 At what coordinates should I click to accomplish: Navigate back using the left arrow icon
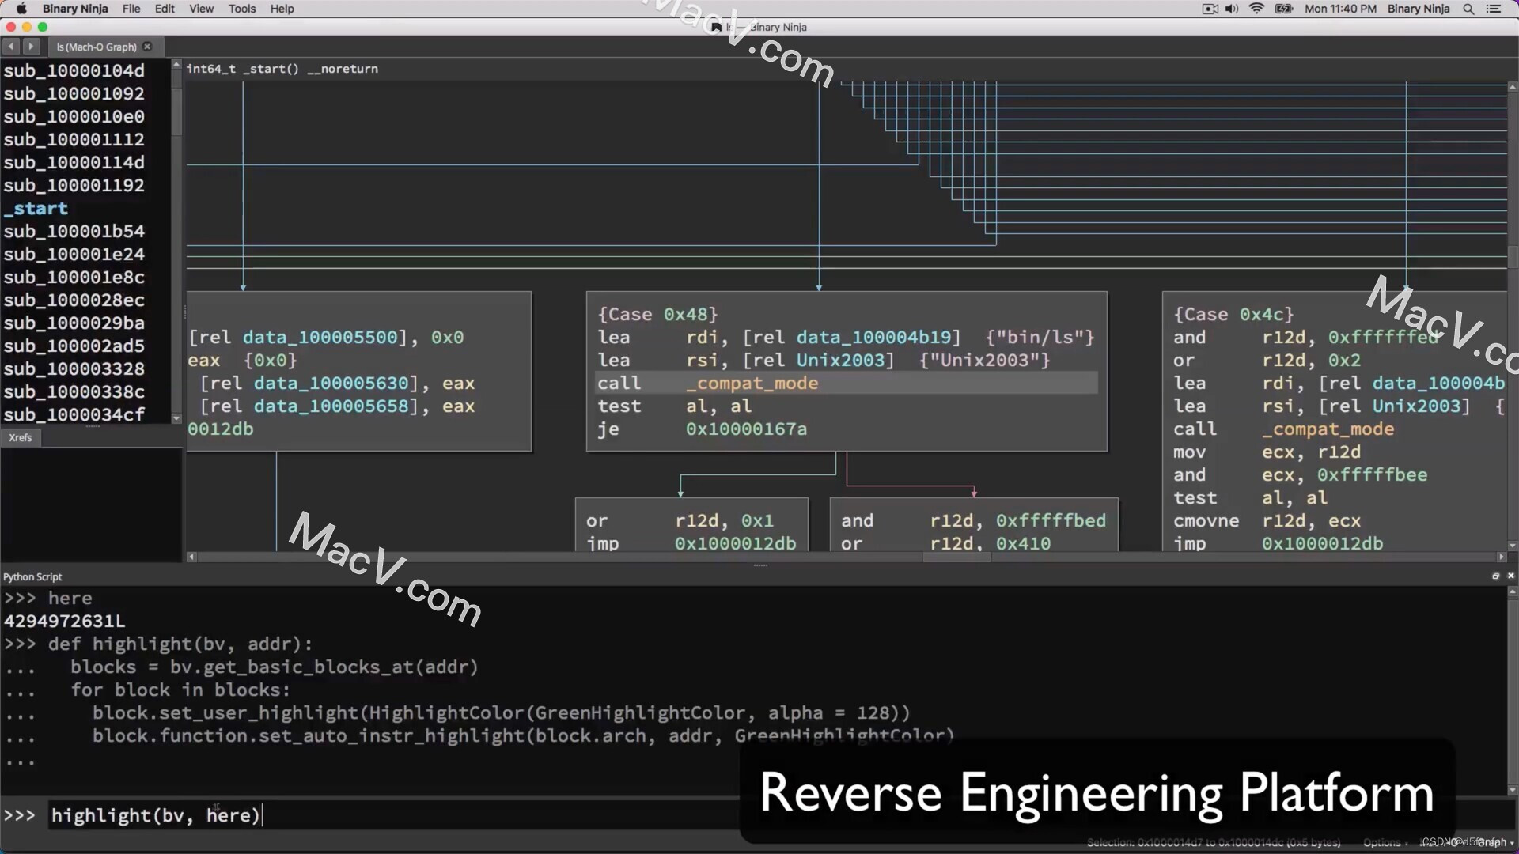tap(11, 47)
